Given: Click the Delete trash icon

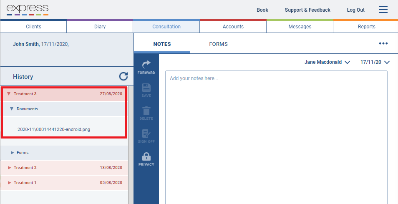Looking at the screenshot, I should 146,111.
